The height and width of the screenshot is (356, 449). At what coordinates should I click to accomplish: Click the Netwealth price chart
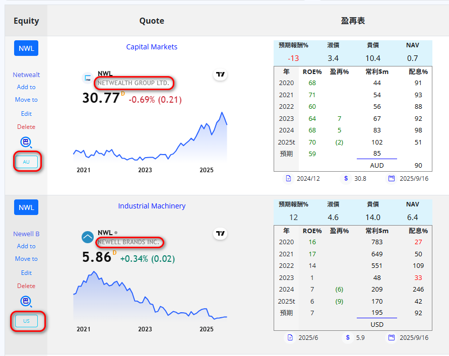pyautogui.click(x=150, y=137)
